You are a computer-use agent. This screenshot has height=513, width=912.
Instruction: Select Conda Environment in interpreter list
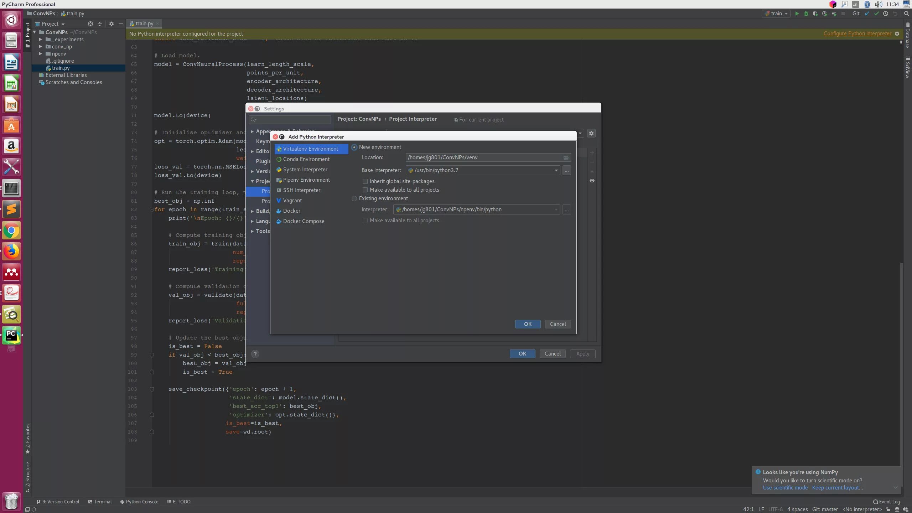tap(306, 159)
